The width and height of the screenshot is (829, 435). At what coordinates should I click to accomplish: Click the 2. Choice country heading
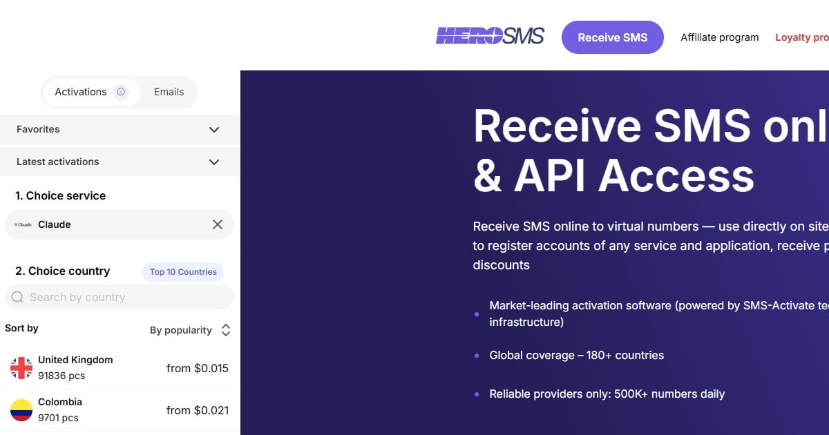point(63,271)
